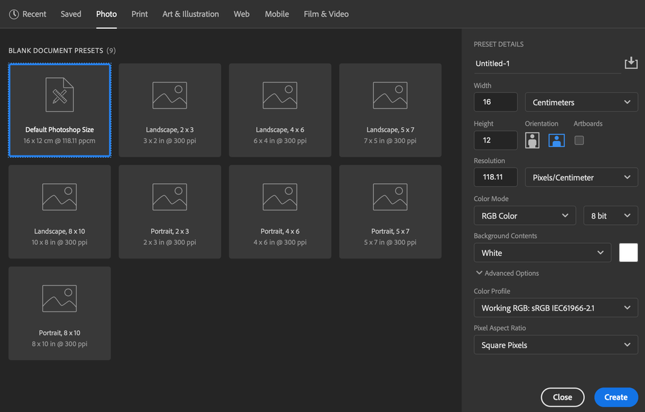Switch to the Film & Video tab

click(x=326, y=14)
